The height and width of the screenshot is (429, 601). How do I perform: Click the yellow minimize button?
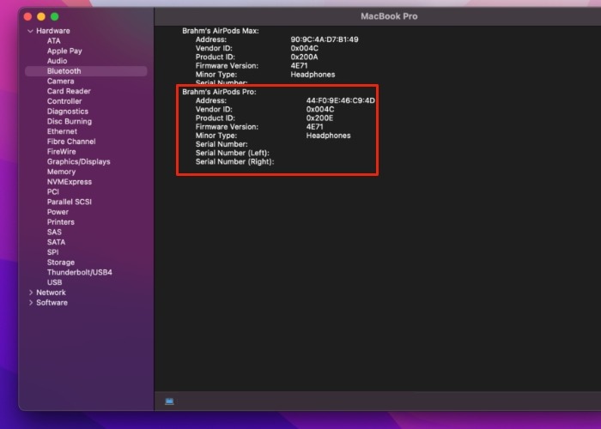(x=41, y=16)
